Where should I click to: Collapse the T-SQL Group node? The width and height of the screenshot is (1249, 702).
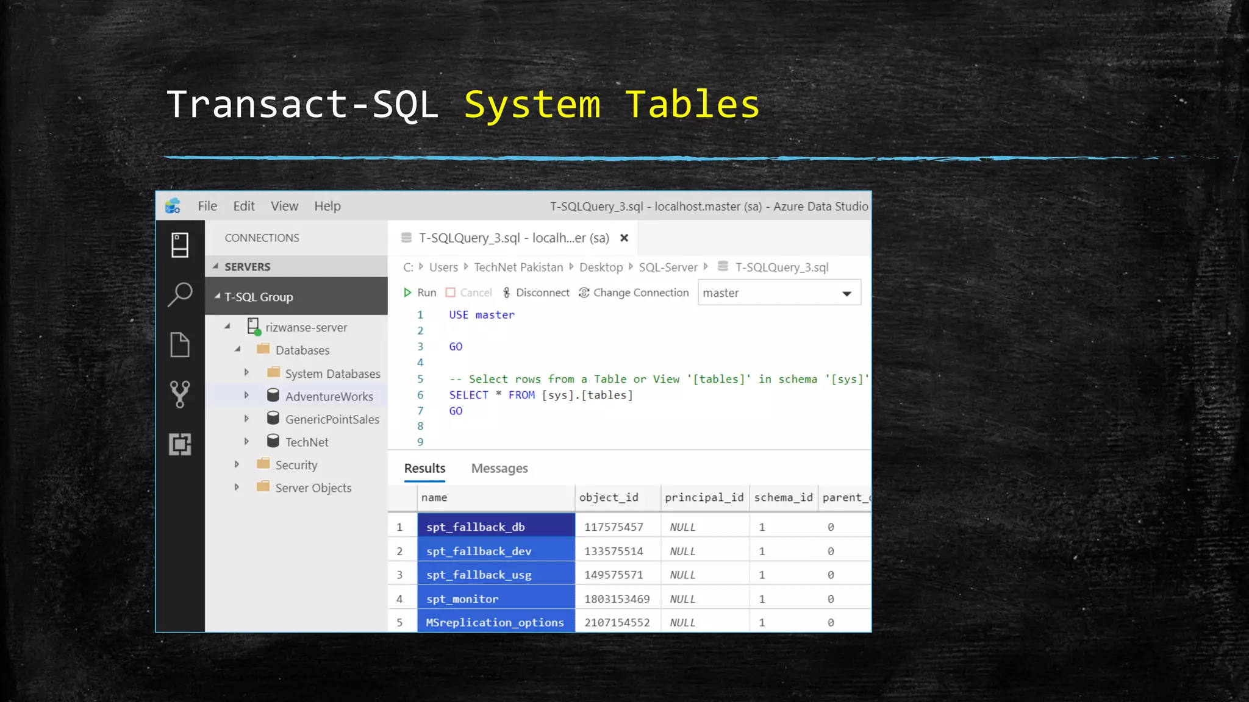tap(217, 296)
